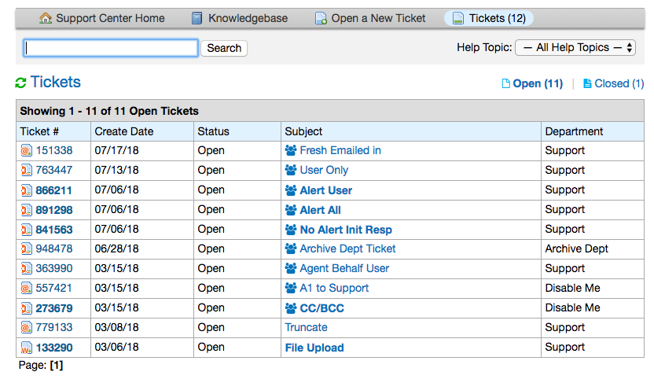Sort by Subject column header
This screenshot has width=654, height=383.
303,131
